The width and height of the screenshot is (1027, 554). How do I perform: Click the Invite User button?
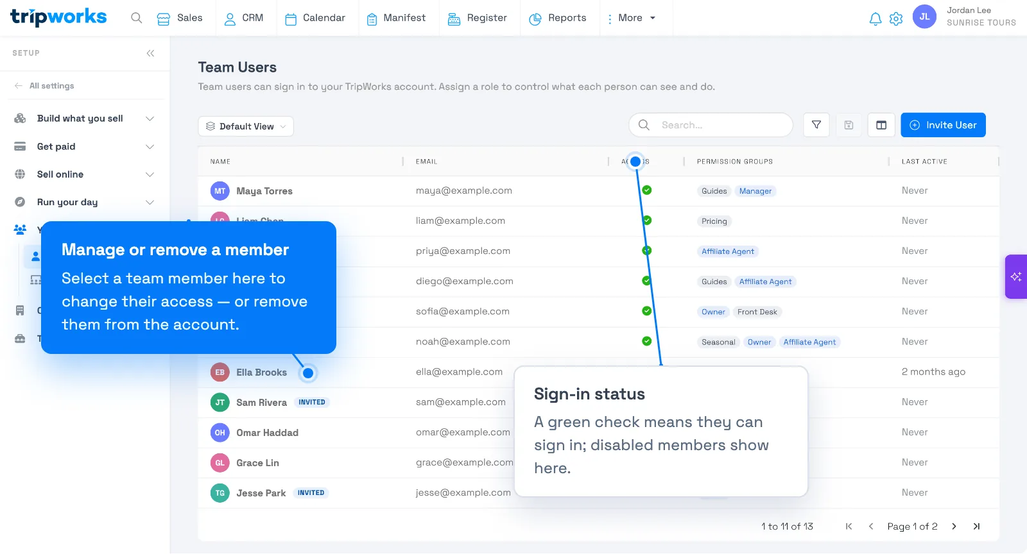(x=943, y=125)
